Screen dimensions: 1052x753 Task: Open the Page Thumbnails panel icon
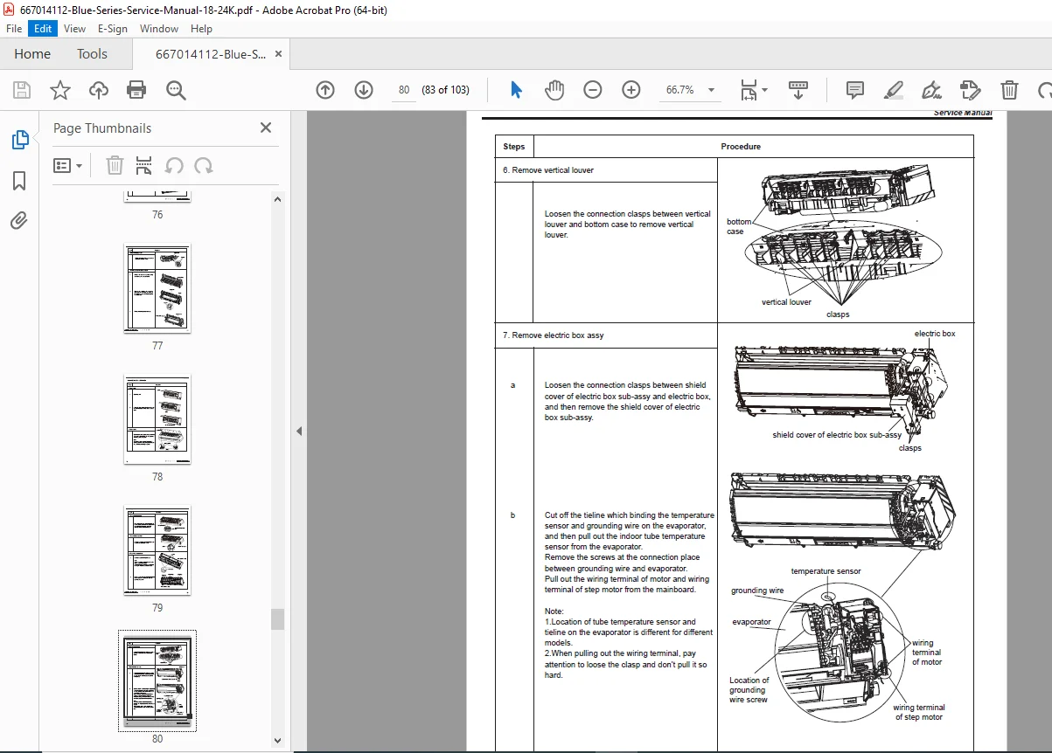tap(19, 140)
